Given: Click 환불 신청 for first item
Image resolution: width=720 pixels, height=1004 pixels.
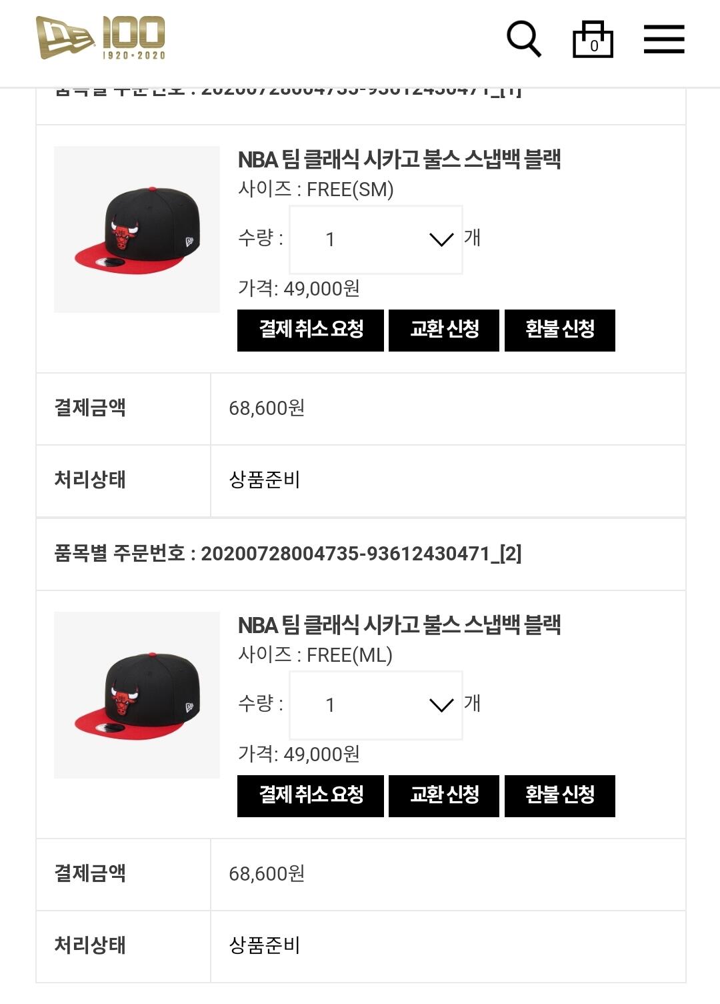Looking at the screenshot, I should coord(560,330).
